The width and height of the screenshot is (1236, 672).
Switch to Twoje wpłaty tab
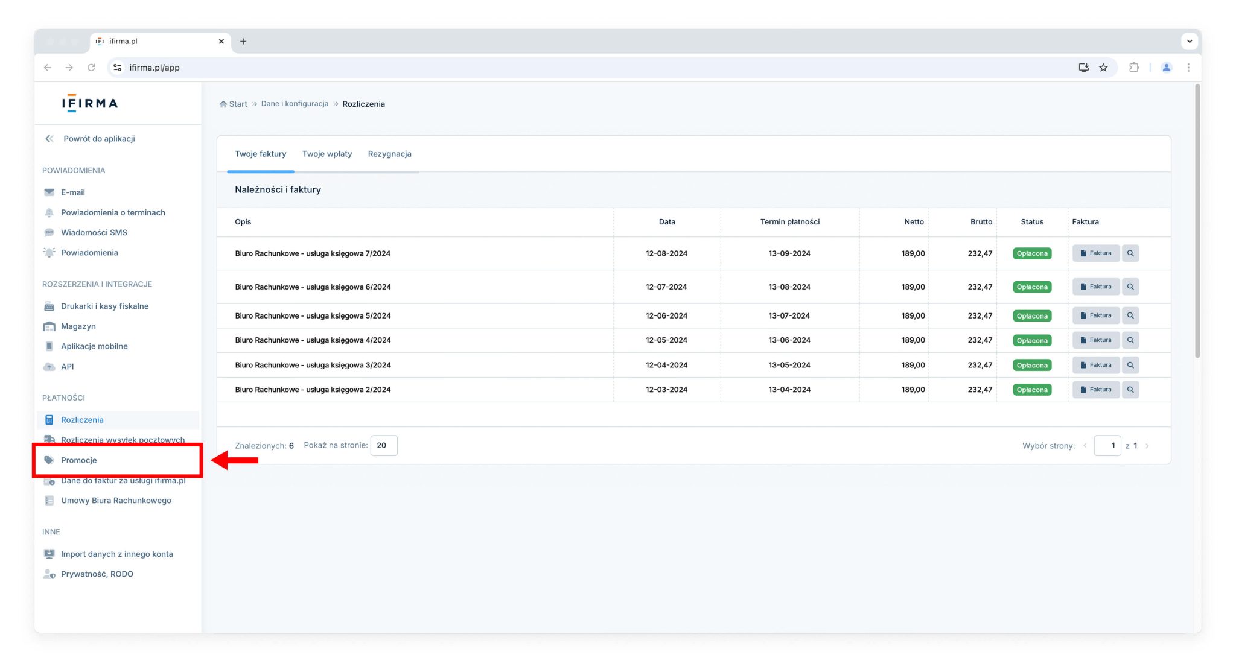point(327,154)
